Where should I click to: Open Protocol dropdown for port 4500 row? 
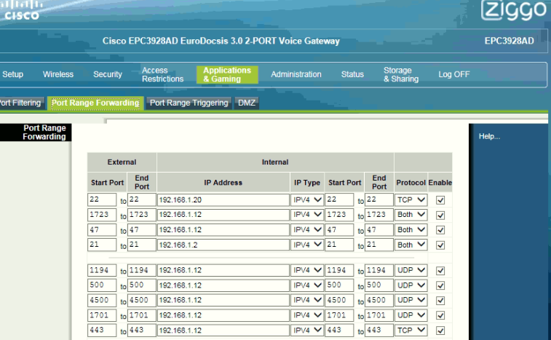coord(411,300)
